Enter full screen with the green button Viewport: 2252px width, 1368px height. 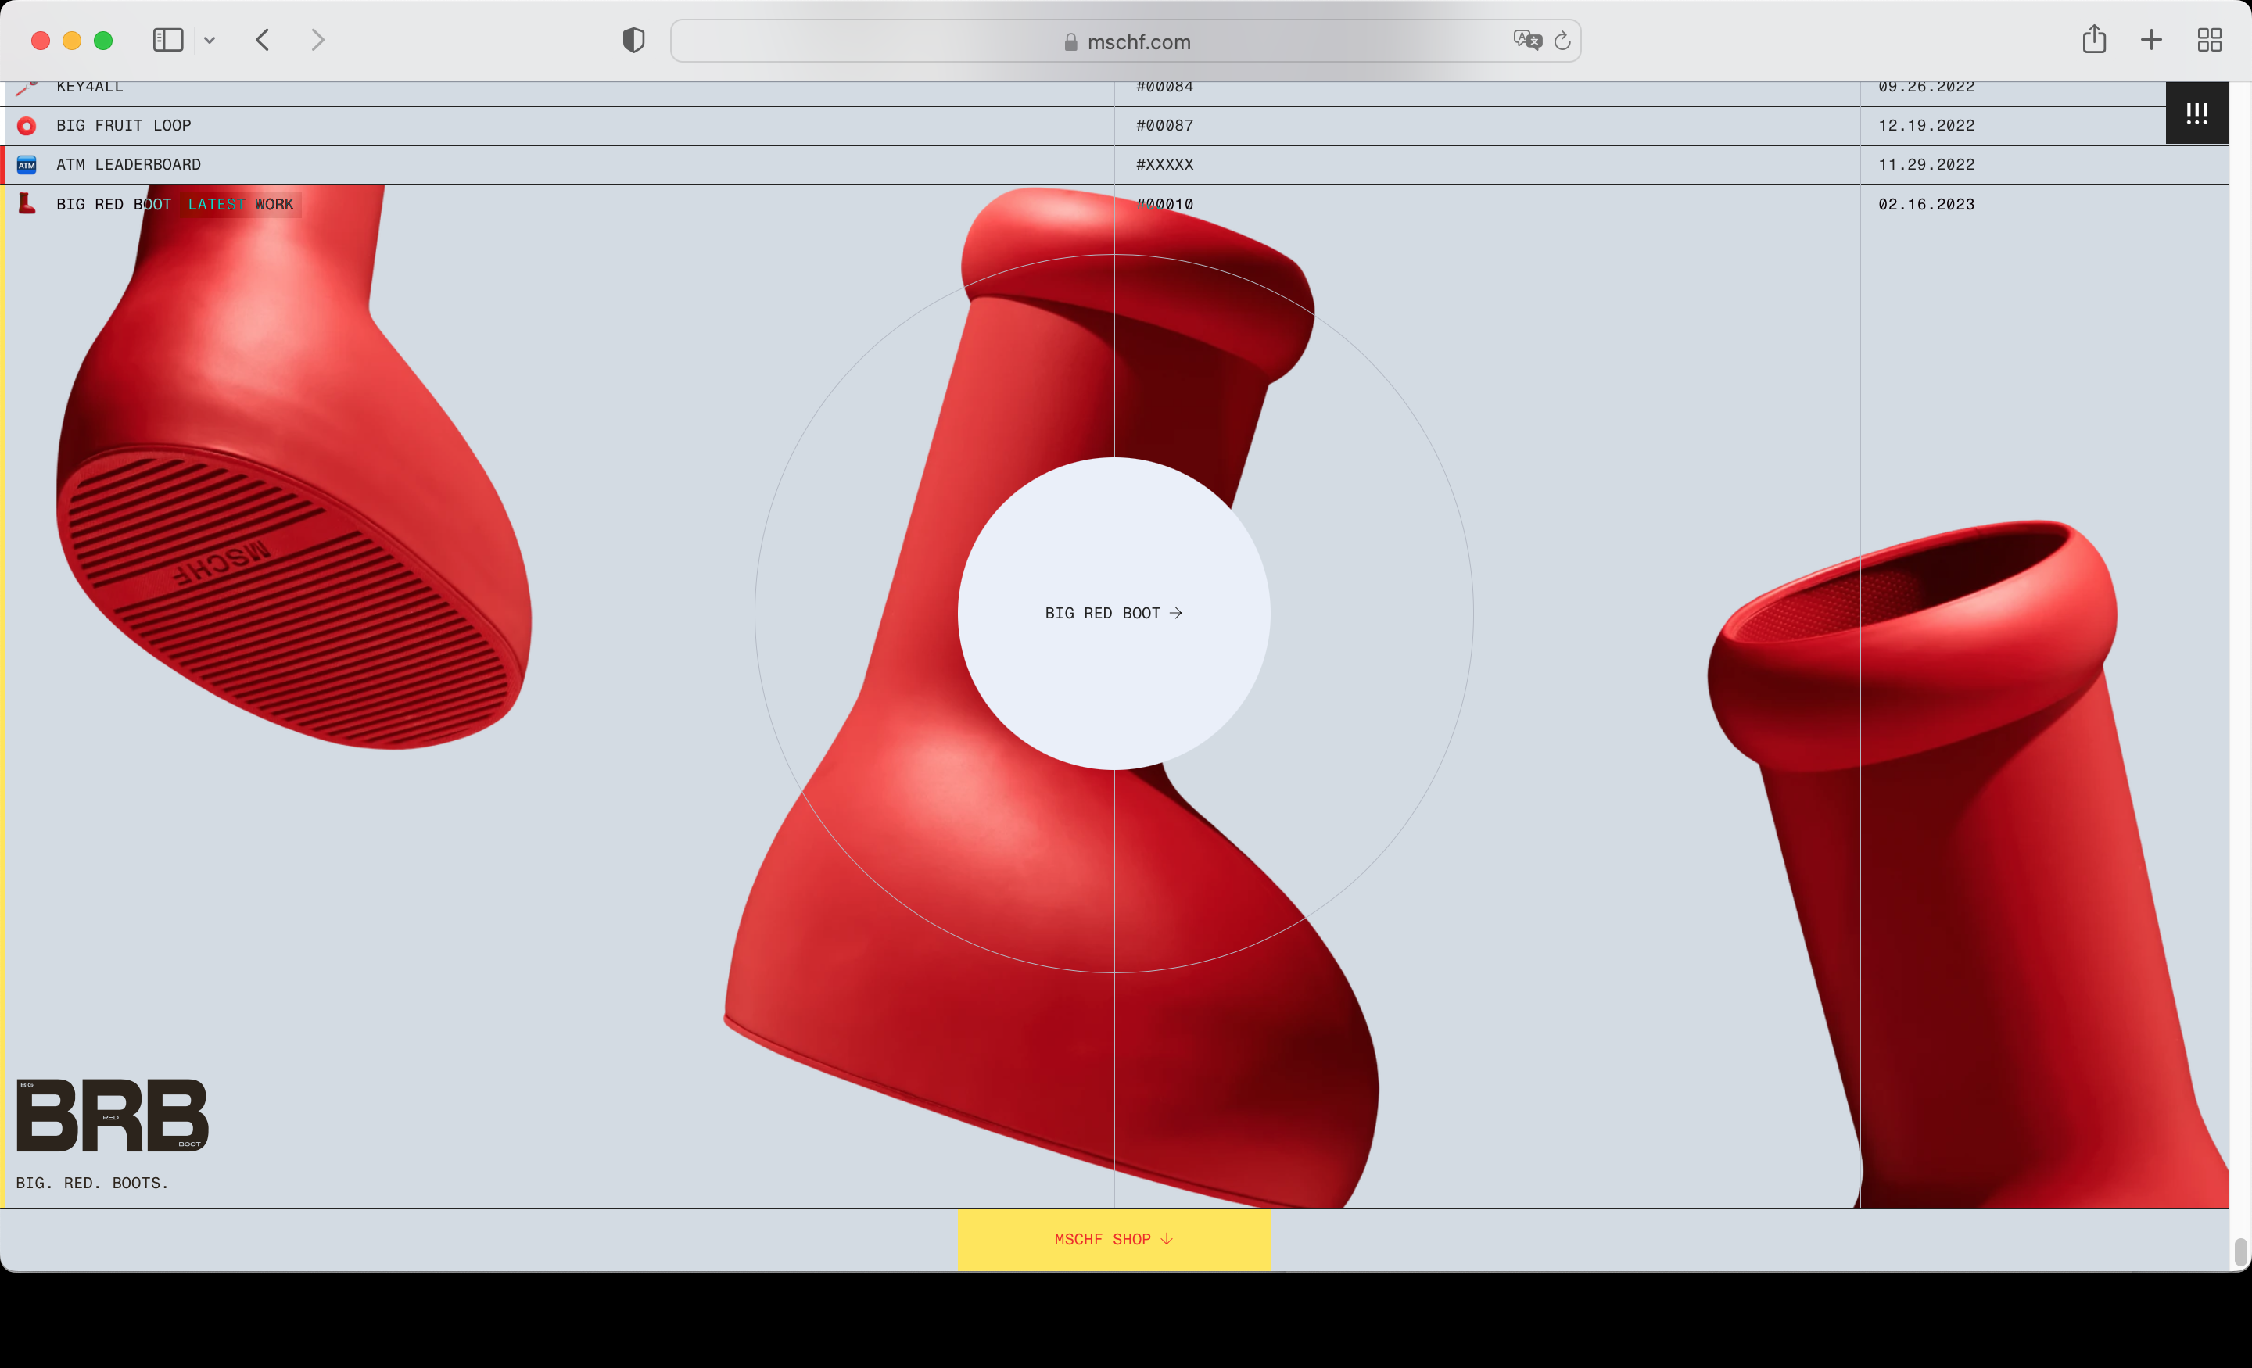pyautogui.click(x=103, y=40)
